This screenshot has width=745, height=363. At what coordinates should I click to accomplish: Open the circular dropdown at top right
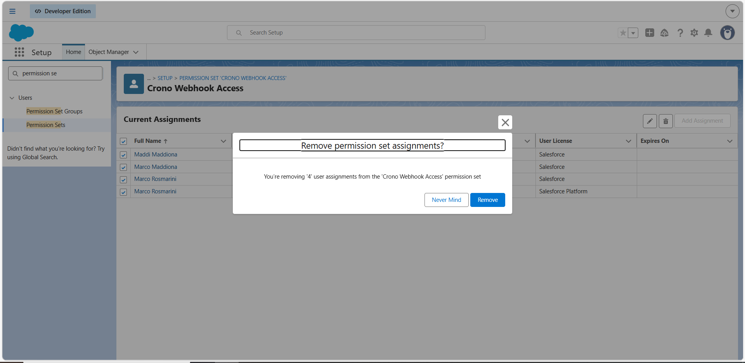pyautogui.click(x=733, y=11)
